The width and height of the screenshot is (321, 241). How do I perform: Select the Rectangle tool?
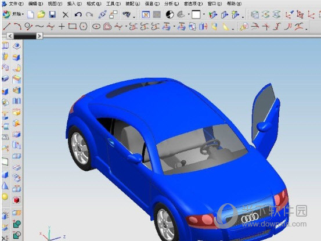[72, 26]
